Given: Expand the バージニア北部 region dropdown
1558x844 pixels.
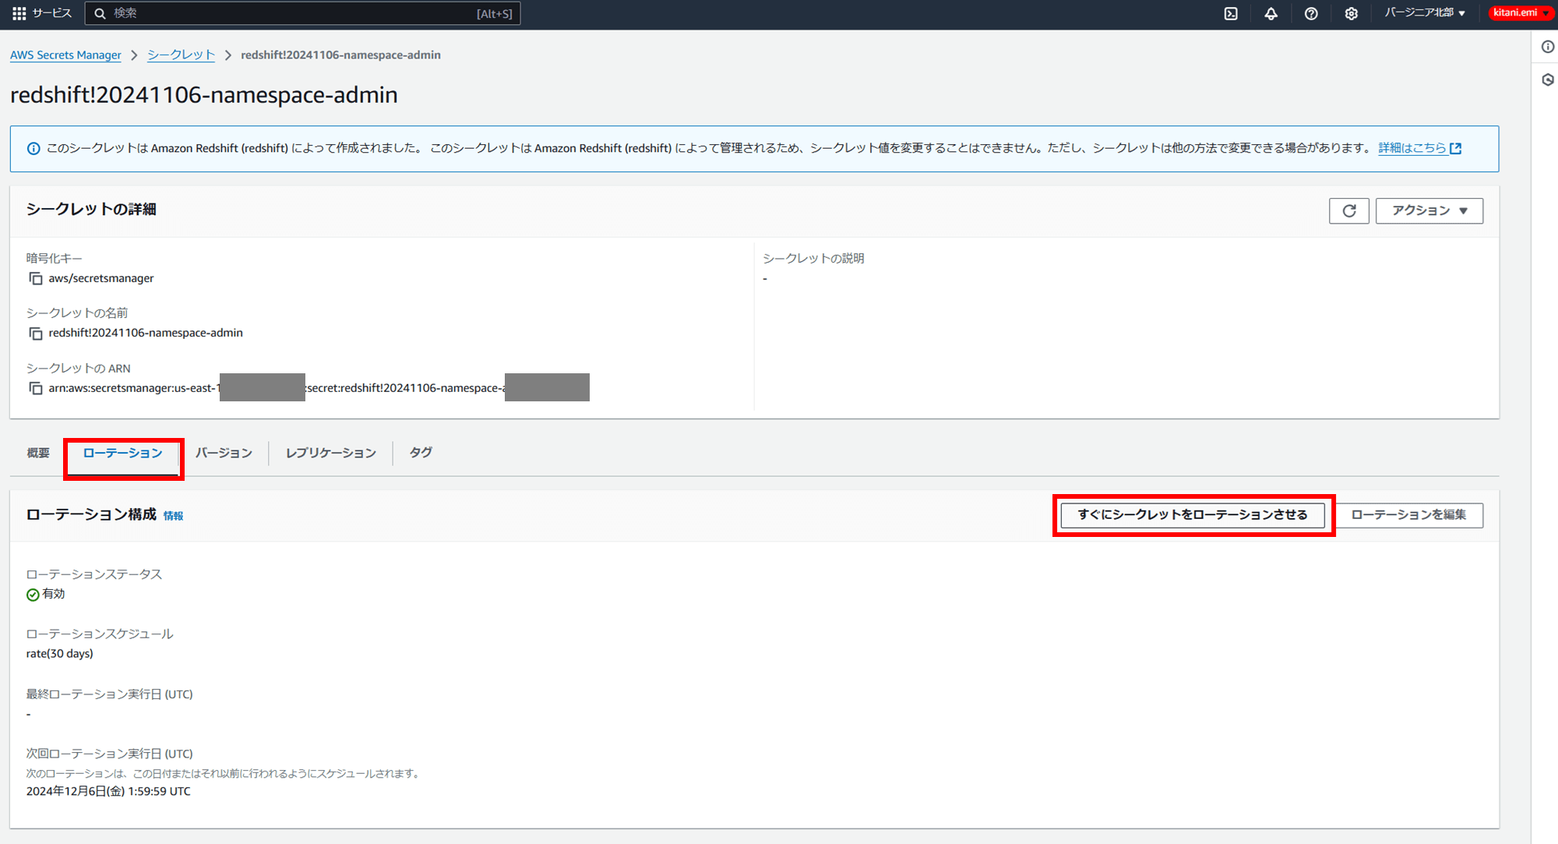Looking at the screenshot, I should [x=1425, y=12].
